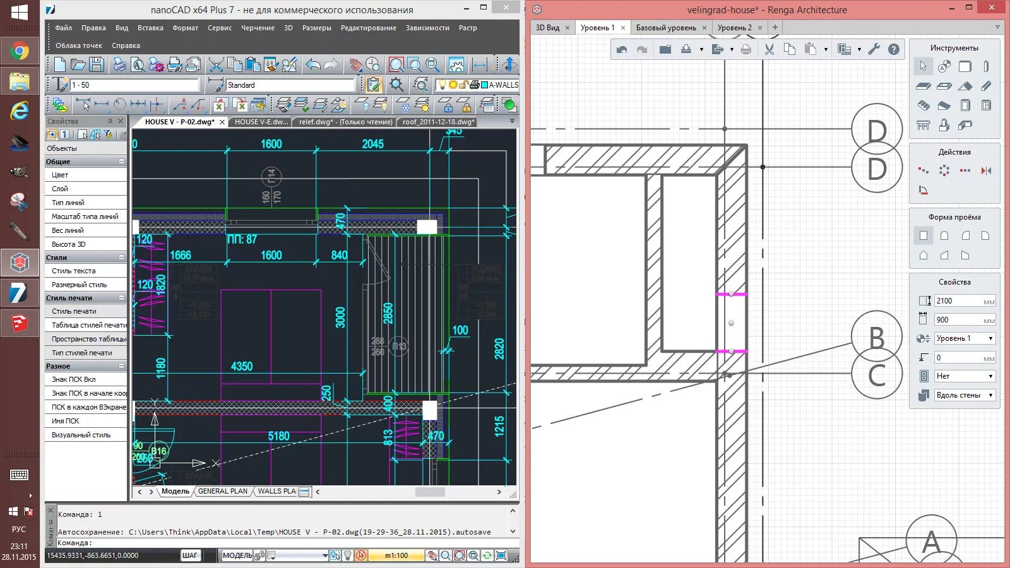Collapse the Разное properties section

(122, 366)
